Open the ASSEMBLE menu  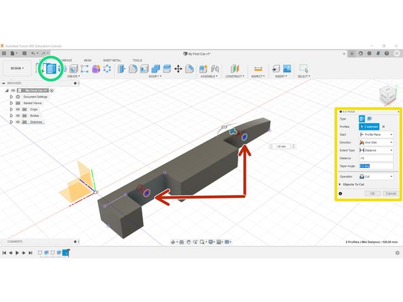(x=209, y=76)
